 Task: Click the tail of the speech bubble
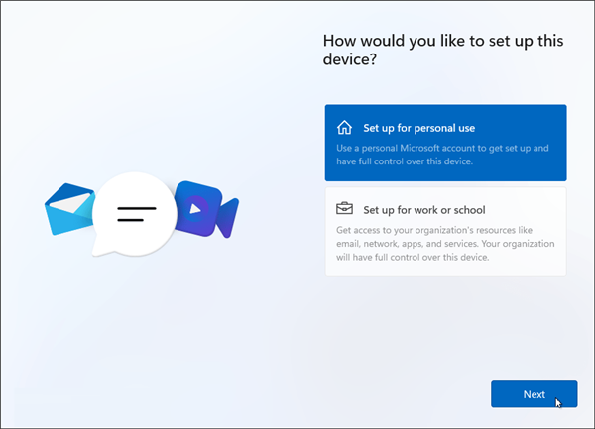point(99,248)
